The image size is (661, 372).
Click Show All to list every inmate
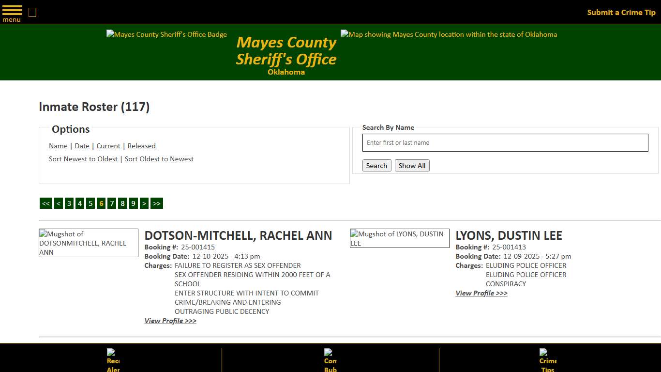click(x=412, y=165)
